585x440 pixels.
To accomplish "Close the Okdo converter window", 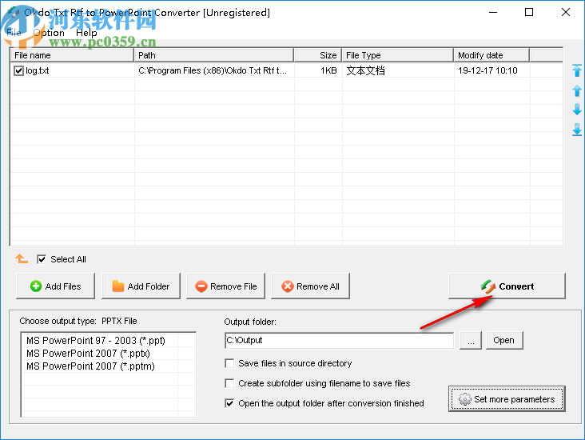I will pos(565,12).
